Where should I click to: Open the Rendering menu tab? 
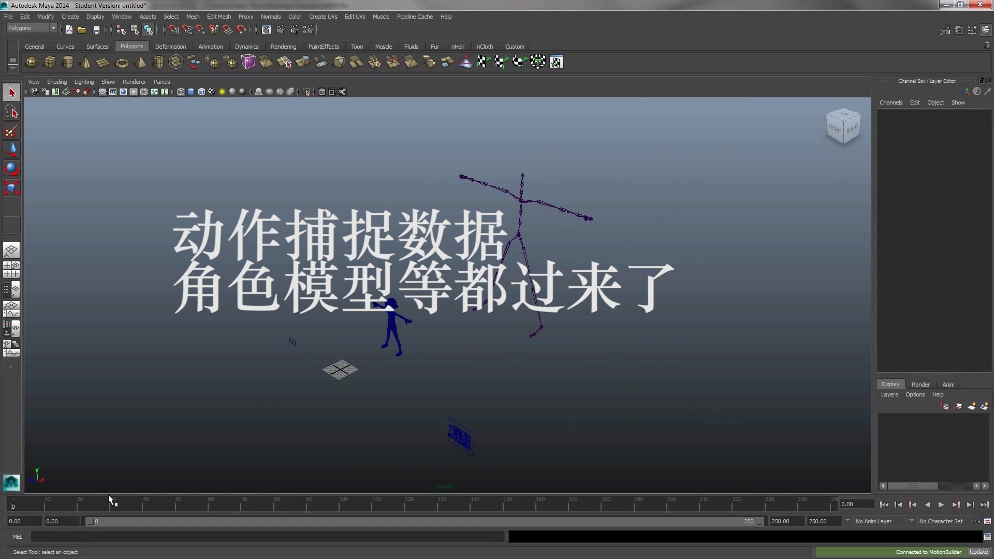tap(283, 47)
